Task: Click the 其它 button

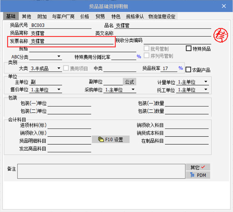Action: tap(198, 167)
